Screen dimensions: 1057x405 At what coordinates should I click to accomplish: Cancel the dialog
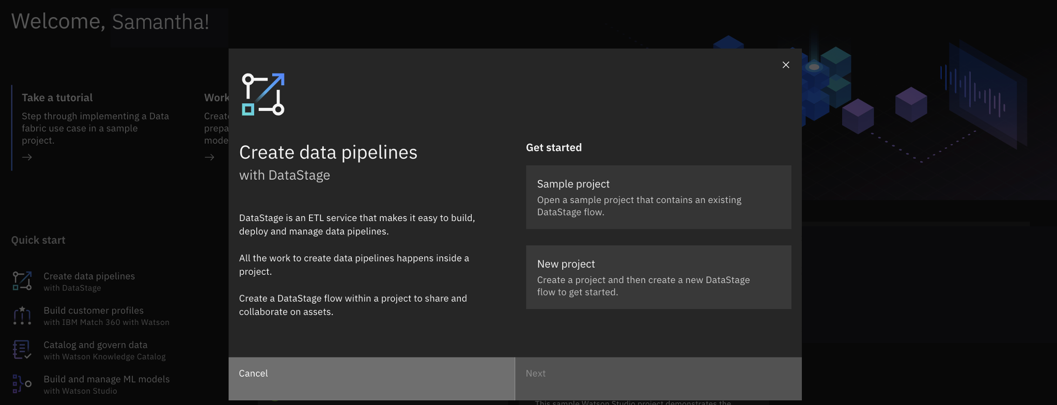(x=371, y=379)
